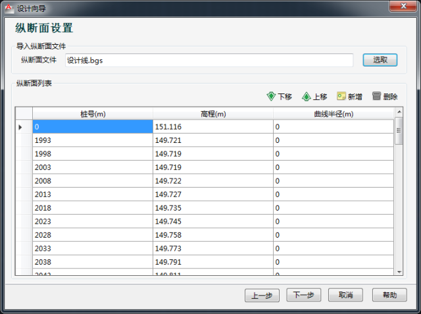Select the current-row arrow indicator
Screen dimensions: 421x314
20,126
